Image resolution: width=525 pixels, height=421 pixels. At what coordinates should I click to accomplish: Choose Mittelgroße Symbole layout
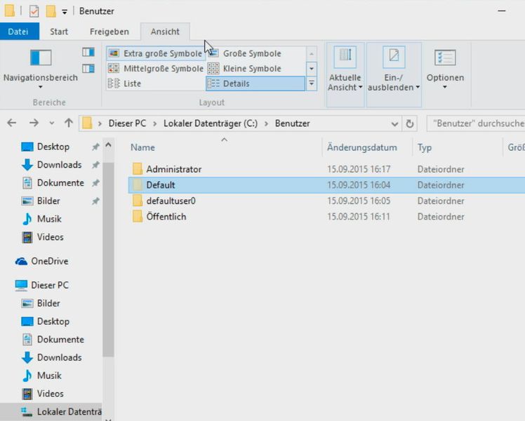155,69
